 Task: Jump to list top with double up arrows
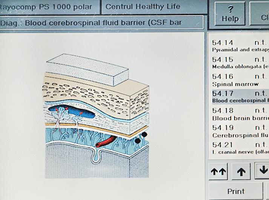218,172
